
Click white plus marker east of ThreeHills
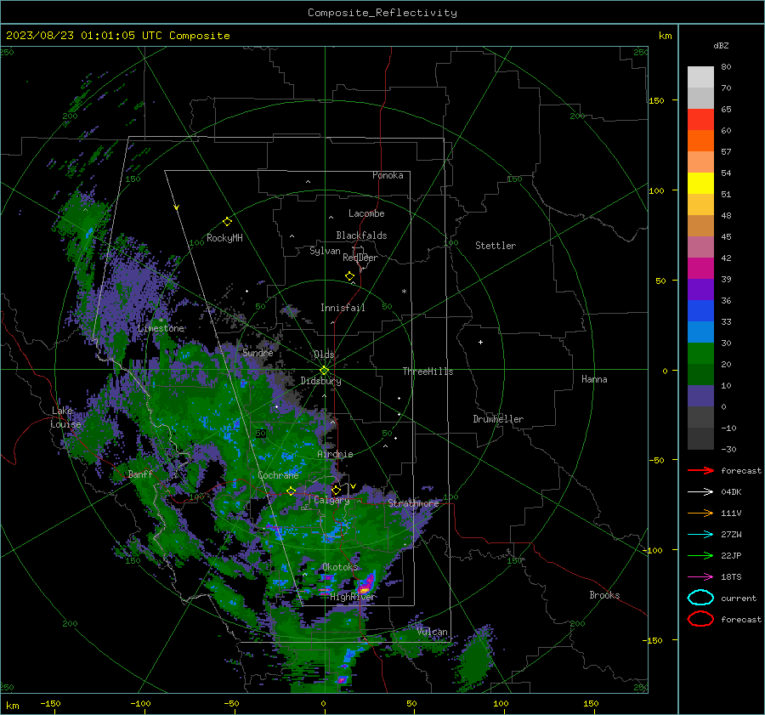pos(480,342)
